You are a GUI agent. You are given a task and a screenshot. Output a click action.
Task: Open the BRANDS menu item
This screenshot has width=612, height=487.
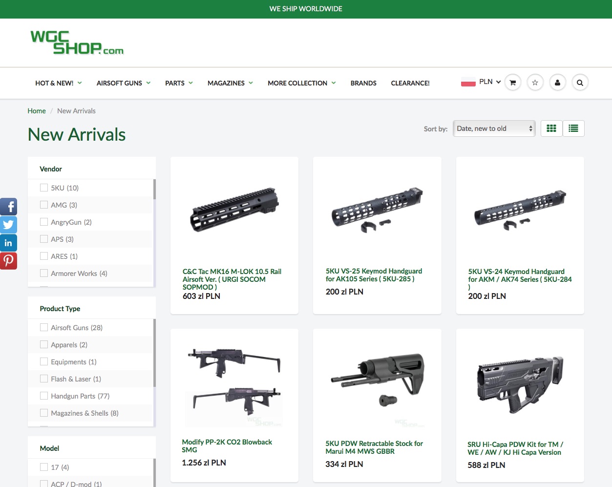pyautogui.click(x=363, y=83)
